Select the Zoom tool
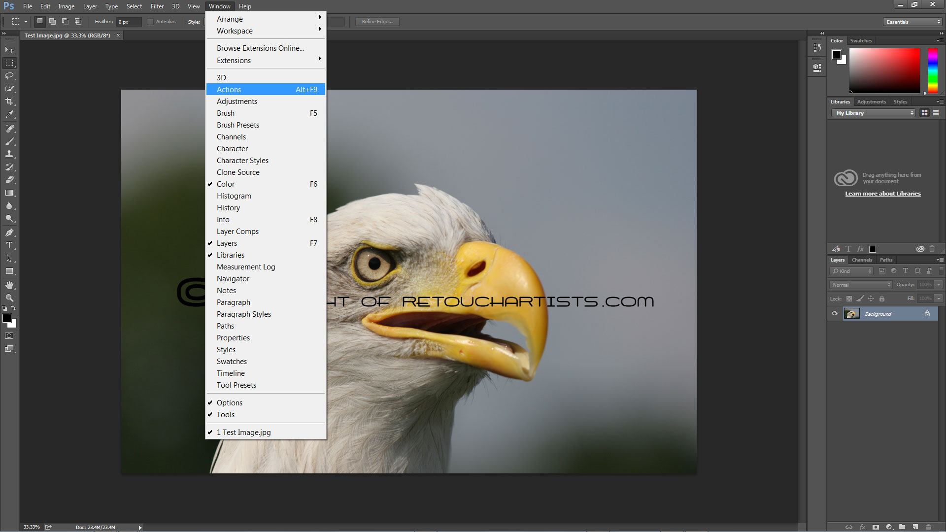946x532 pixels. (9, 298)
